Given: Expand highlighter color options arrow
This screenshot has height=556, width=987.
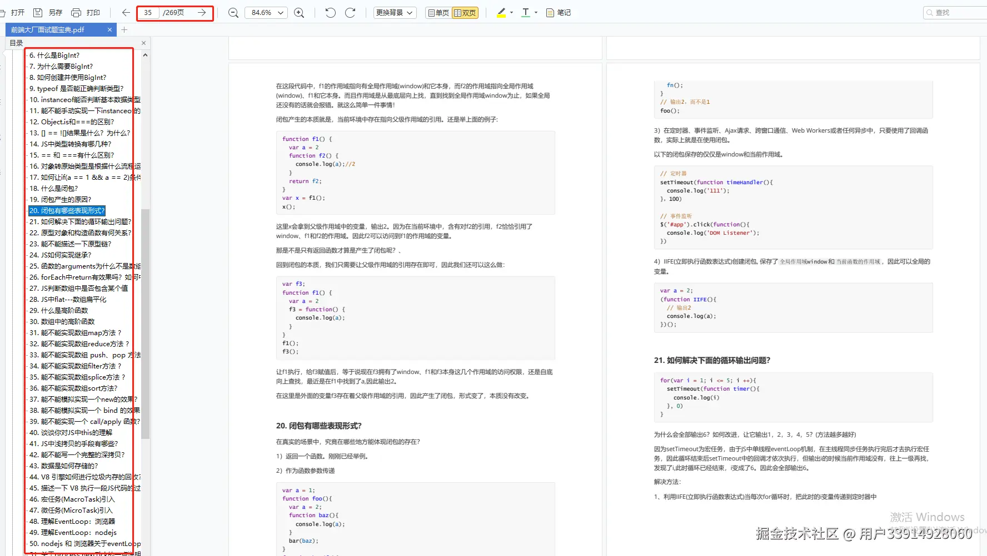Looking at the screenshot, I should 511,12.
